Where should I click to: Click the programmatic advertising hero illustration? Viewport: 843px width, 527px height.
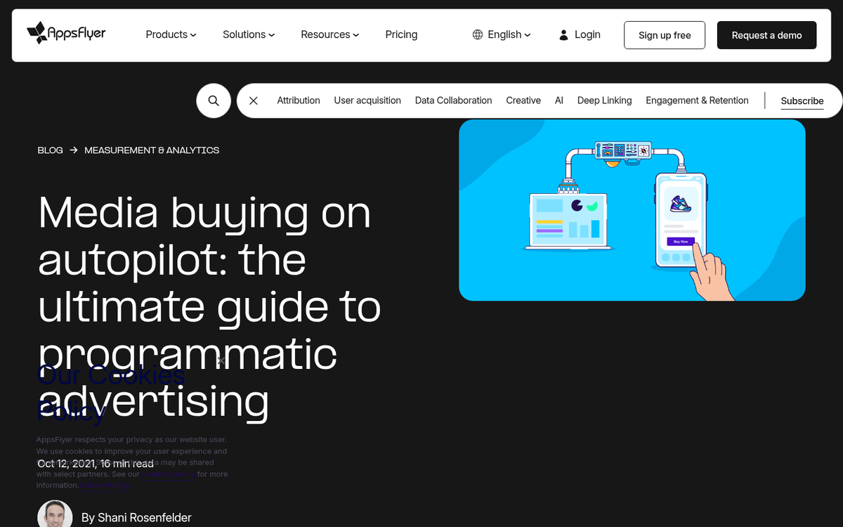632,210
